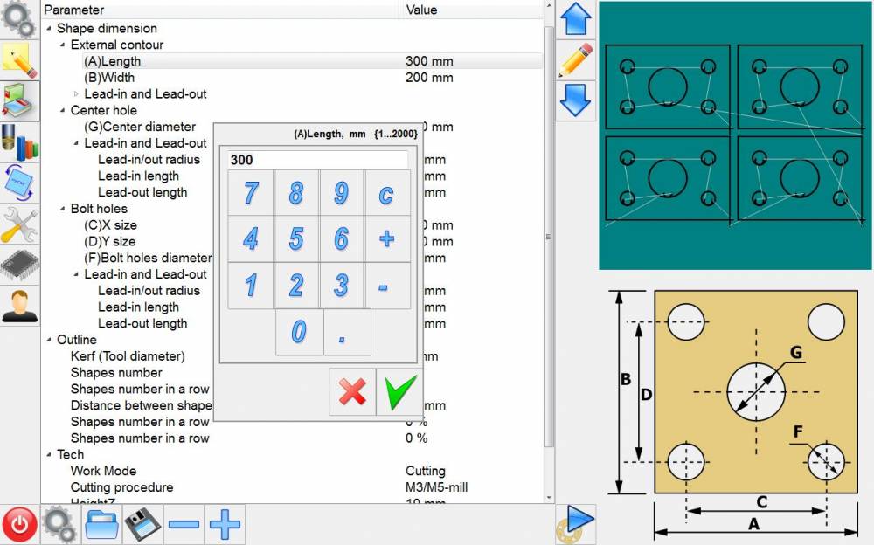Screen dimensions: 874x545
Task: Confirm value with the green checkmark button
Action: [x=398, y=391]
